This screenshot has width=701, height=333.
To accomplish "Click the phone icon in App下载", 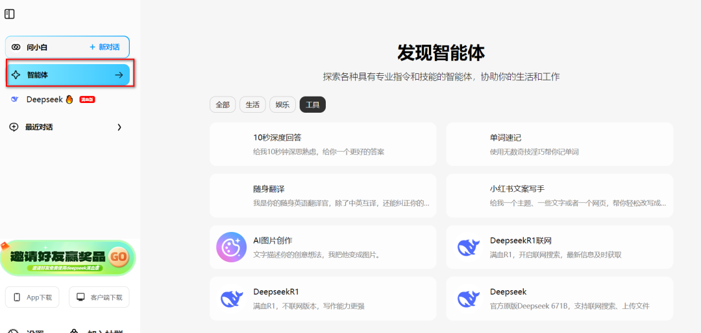I will point(17,297).
